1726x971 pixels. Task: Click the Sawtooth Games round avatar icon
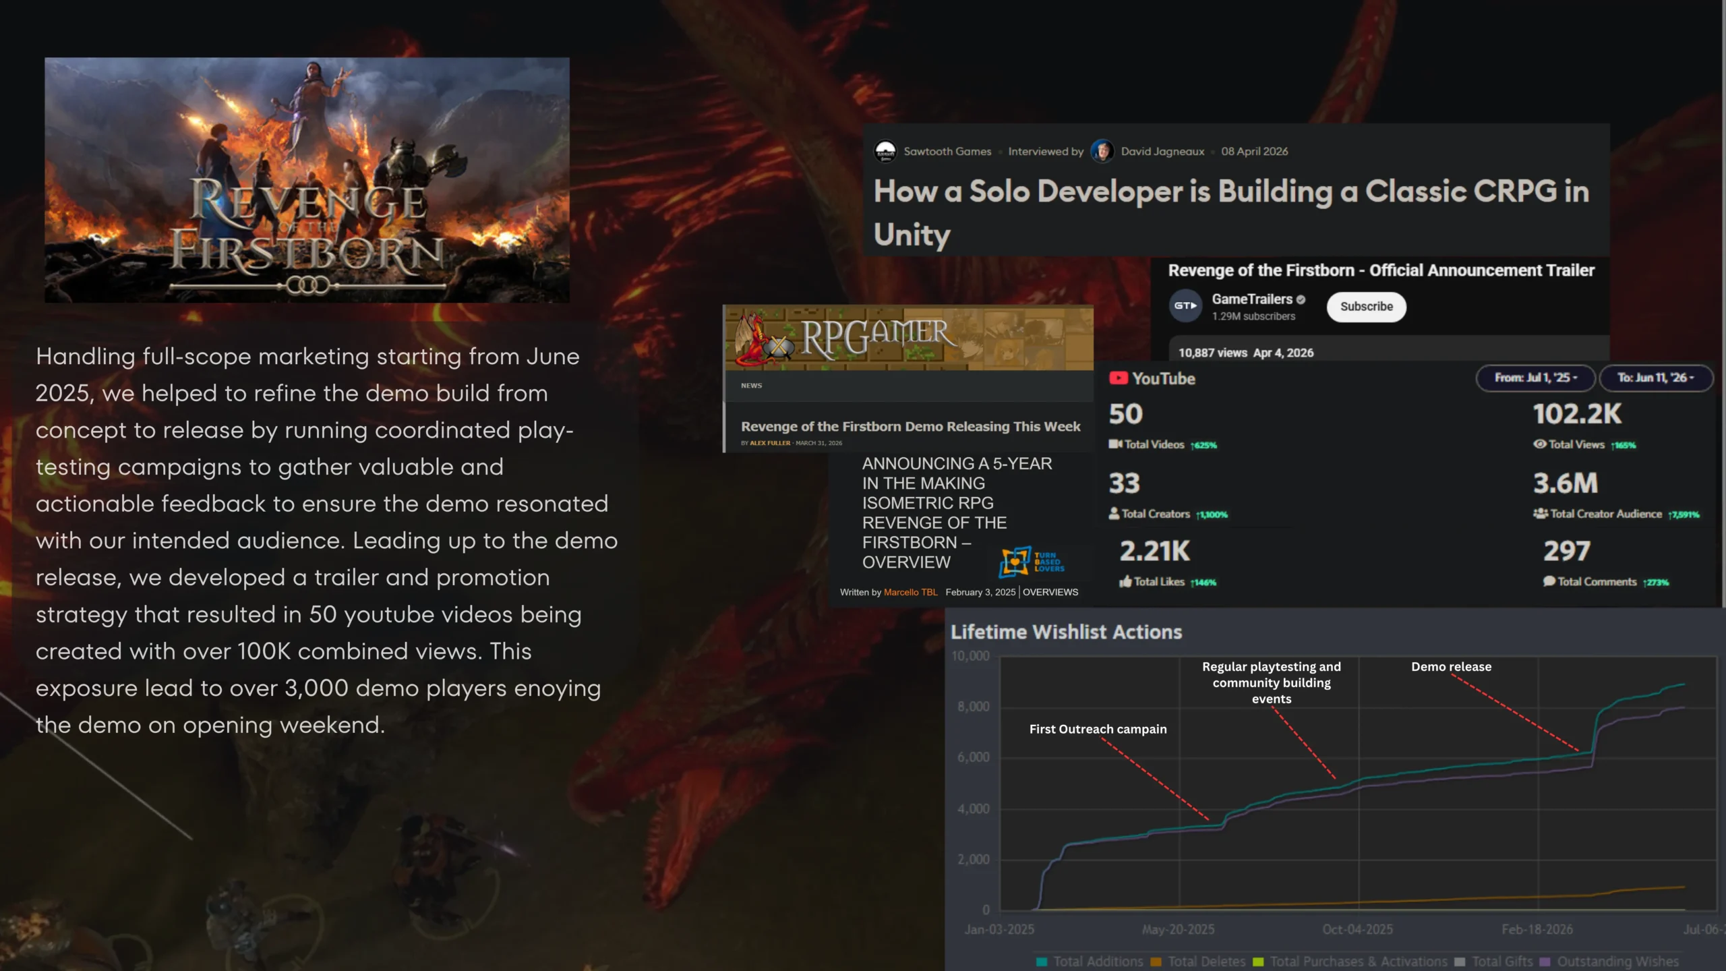coord(885,151)
